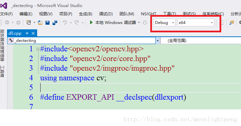The image size is (241, 126).
Task: Open the 项目(P) menu
Action: pyautogui.click(x=66, y=14)
